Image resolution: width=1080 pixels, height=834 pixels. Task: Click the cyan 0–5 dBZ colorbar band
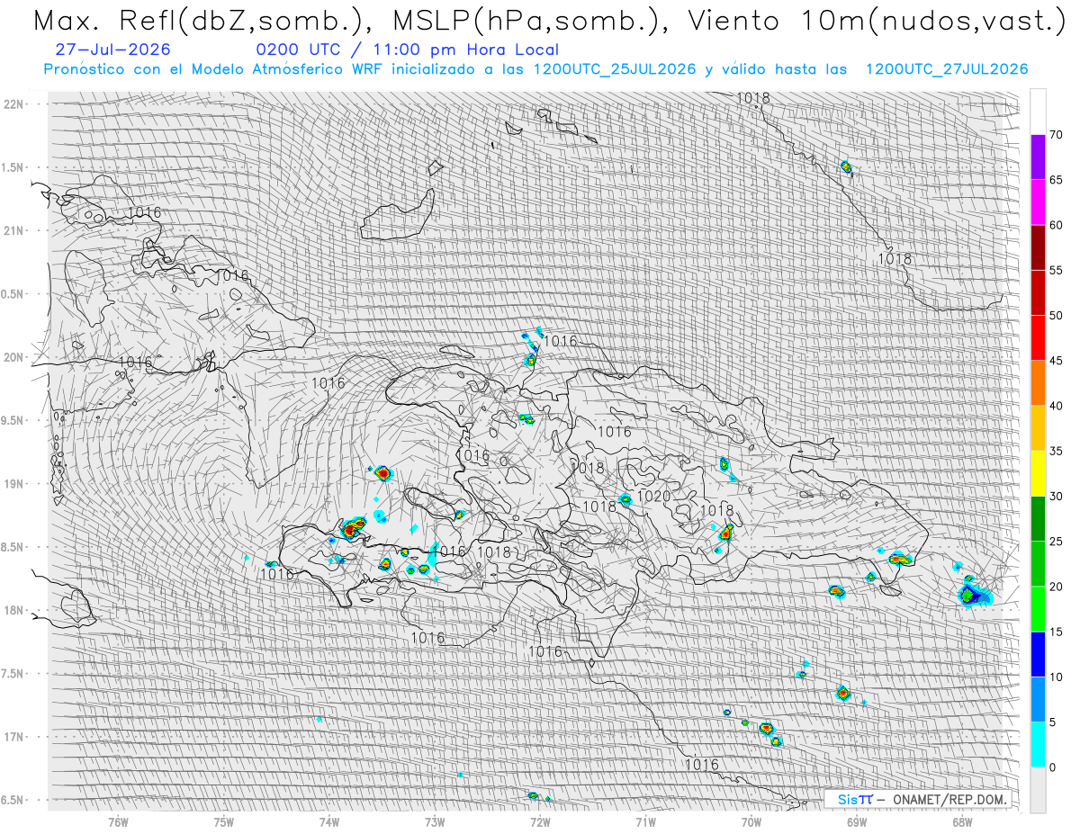[1038, 744]
